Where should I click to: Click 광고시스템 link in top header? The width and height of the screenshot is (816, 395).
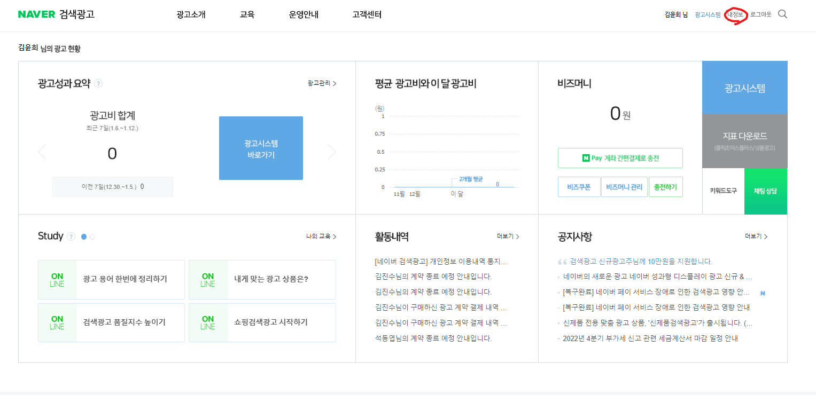point(708,15)
